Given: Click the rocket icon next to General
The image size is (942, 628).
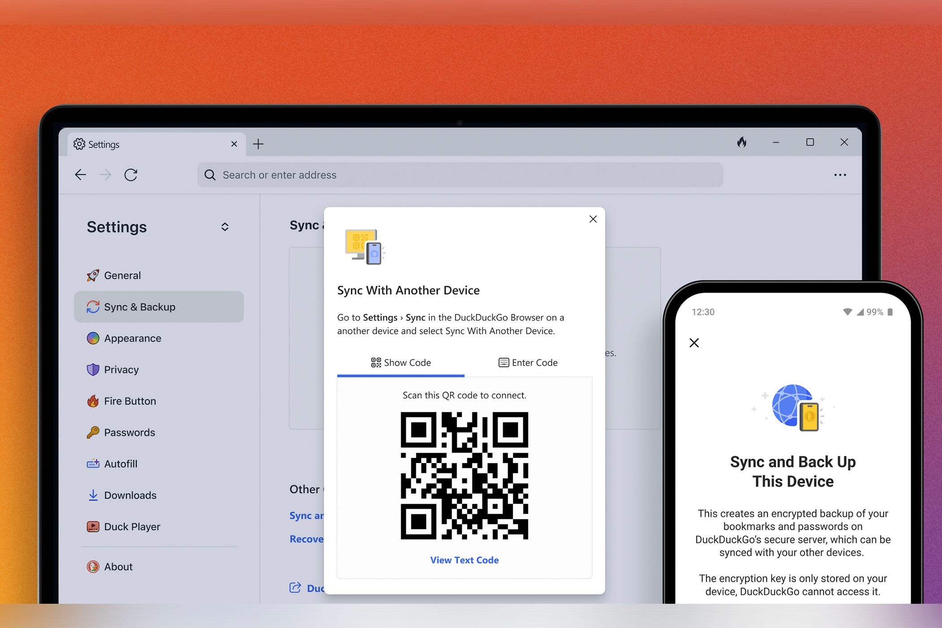Looking at the screenshot, I should pyautogui.click(x=93, y=275).
